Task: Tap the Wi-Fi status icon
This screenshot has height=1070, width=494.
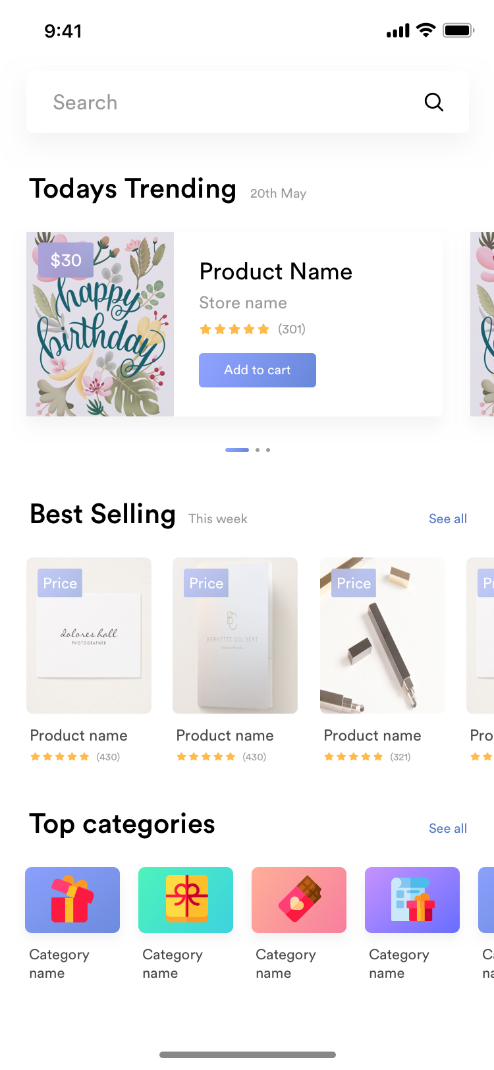Action: (x=425, y=30)
